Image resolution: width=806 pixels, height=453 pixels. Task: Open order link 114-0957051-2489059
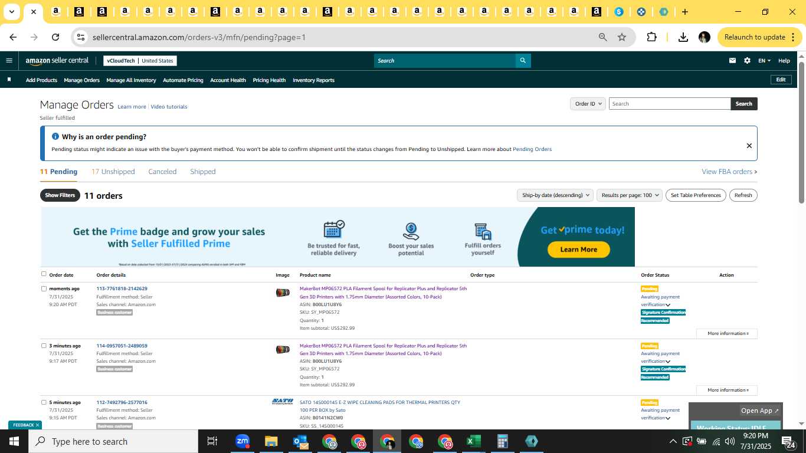[x=122, y=346]
